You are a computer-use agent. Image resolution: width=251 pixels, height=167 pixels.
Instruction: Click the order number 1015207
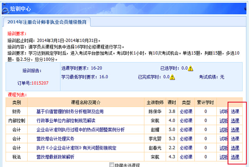[x=40, y=83]
